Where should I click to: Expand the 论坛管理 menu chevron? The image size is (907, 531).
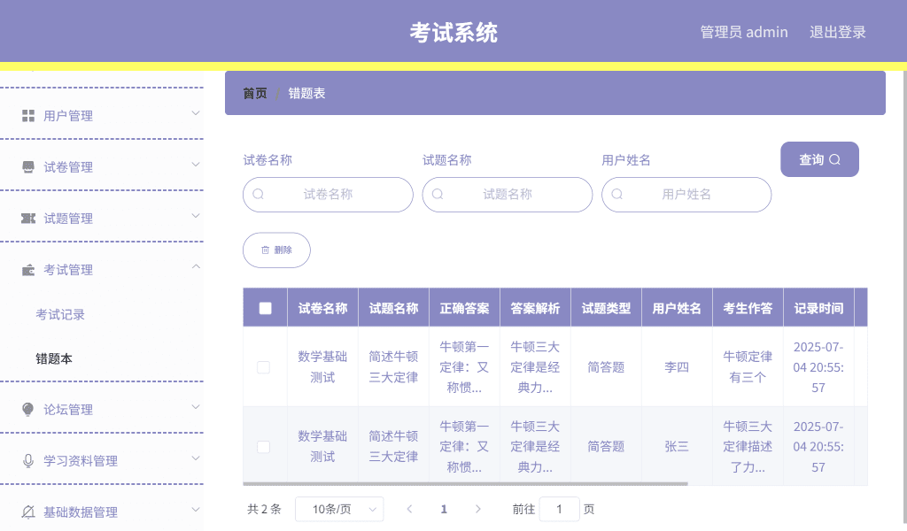tap(194, 409)
